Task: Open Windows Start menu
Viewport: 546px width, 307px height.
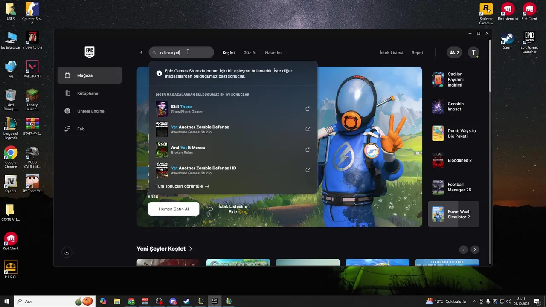Action: pyautogui.click(x=7, y=301)
